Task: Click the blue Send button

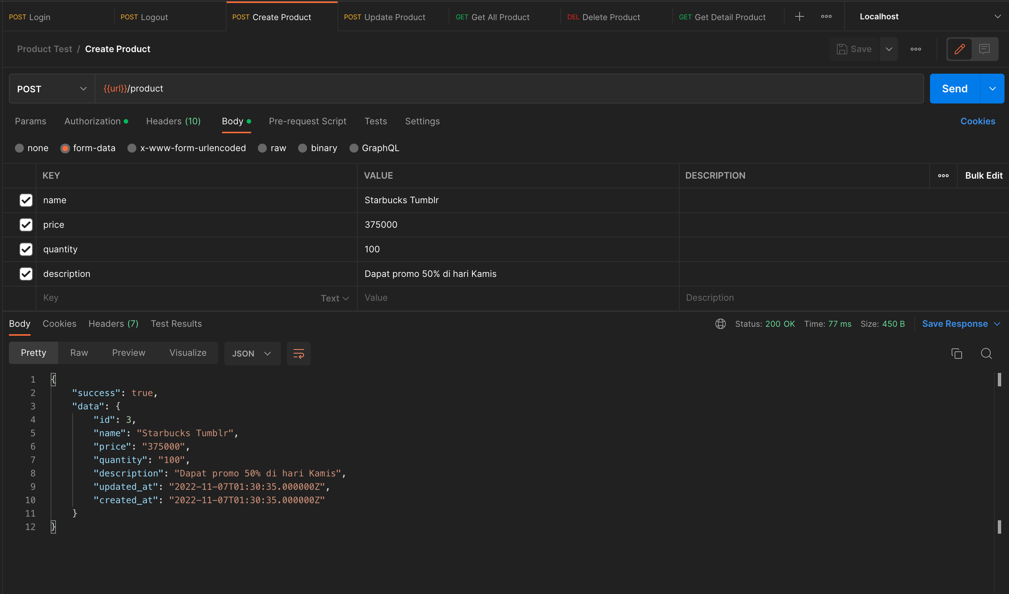Action: click(x=955, y=89)
